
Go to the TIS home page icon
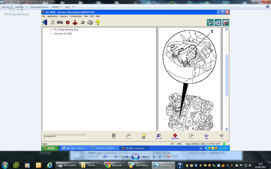point(53,22)
